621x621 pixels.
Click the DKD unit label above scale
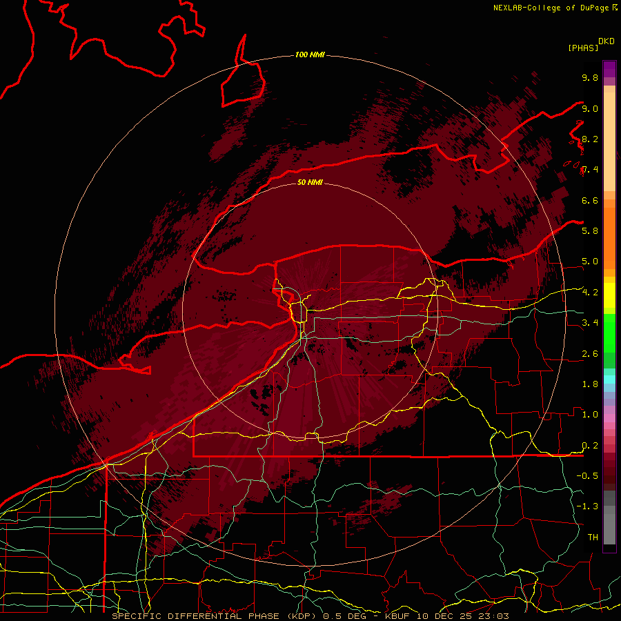(x=607, y=41)
